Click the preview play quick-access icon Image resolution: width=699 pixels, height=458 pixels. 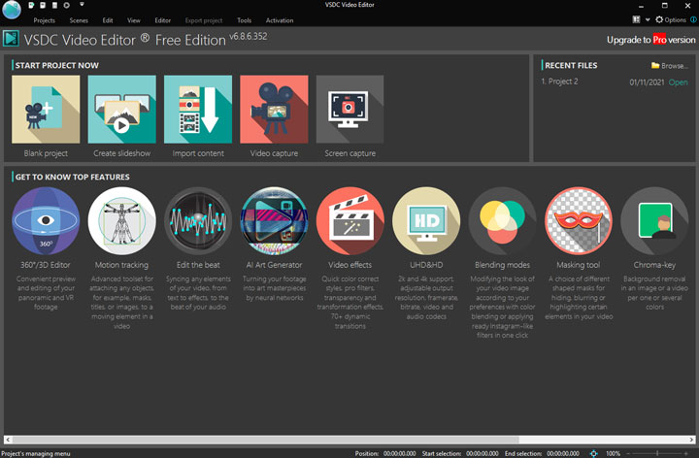click(66, 6)
